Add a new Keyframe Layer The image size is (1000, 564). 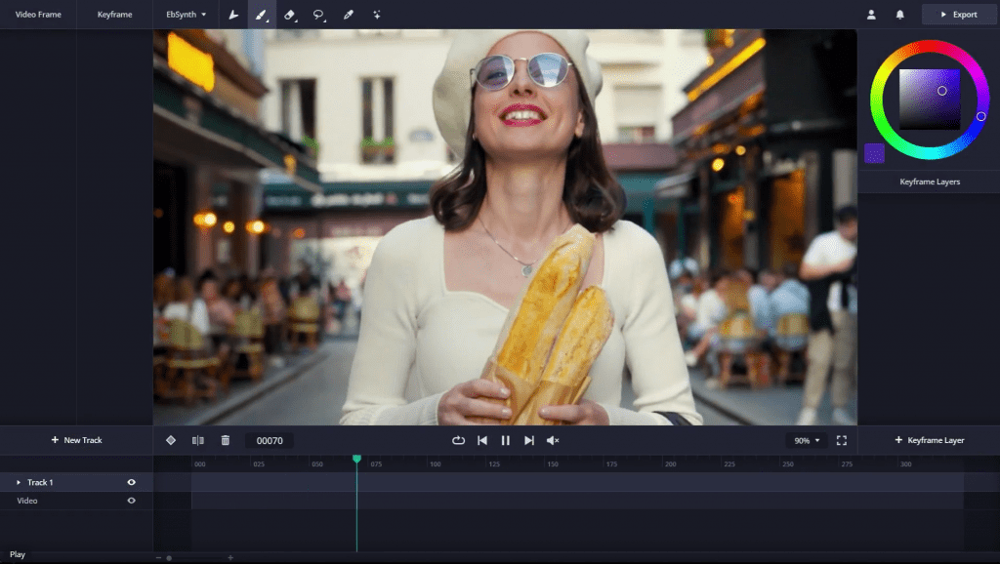tap(930, 440)
